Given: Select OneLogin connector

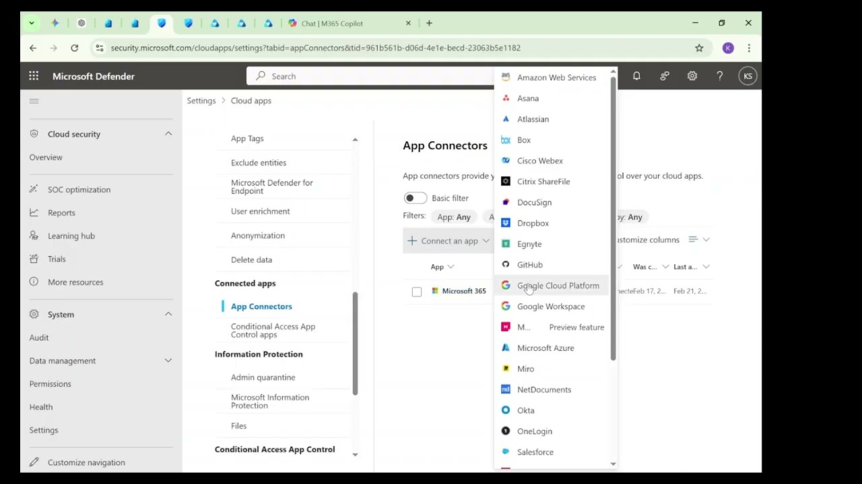Looking at the screenshot, I should [x=551, y=432].
